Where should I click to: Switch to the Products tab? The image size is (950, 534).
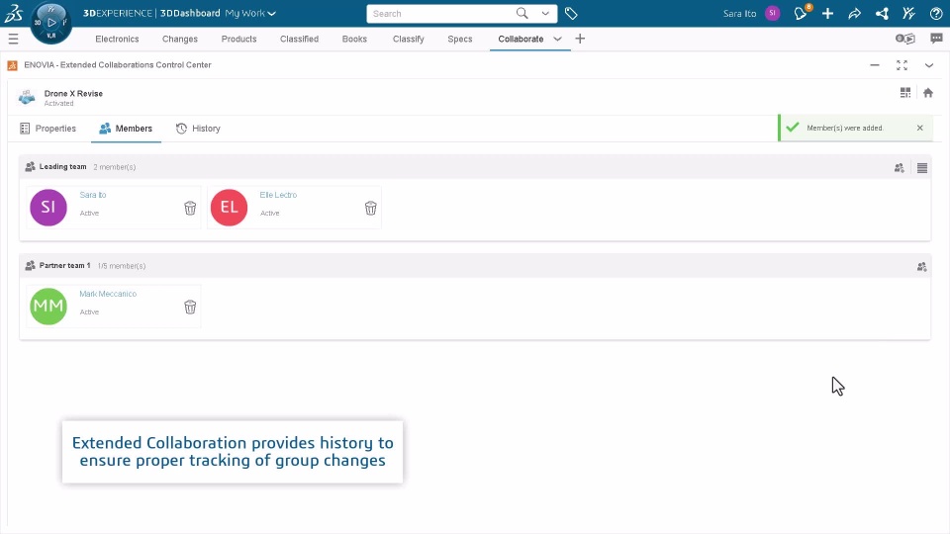238,39
